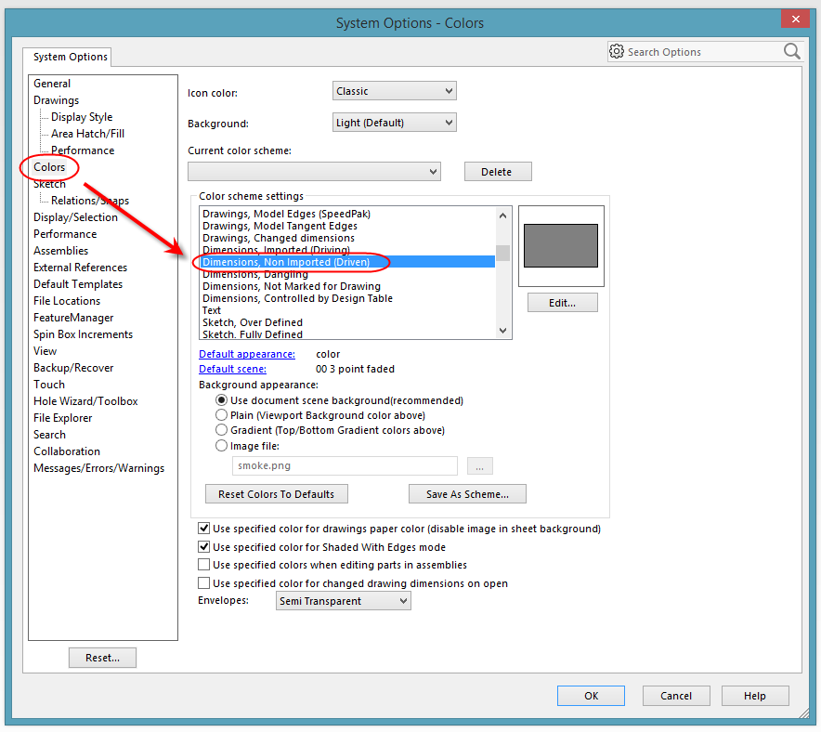Click the gray color preview swatch
This screenshot has height=732, width=821.
pos(560,245)
